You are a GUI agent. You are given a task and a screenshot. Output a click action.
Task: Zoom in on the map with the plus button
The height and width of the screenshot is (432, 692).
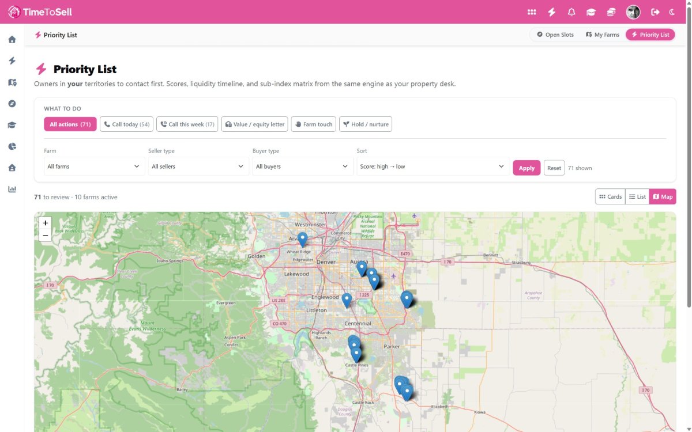click(x=46, y=223)
